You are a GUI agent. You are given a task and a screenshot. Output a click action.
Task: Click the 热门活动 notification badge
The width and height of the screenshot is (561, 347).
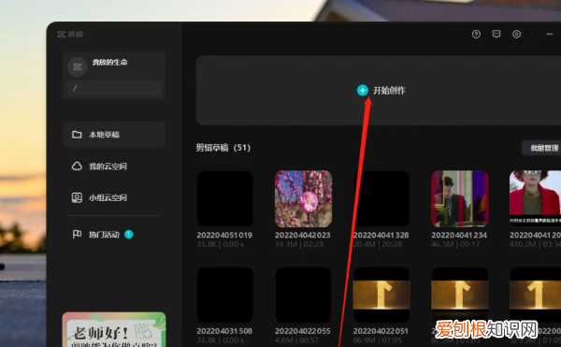click(129, 235)
